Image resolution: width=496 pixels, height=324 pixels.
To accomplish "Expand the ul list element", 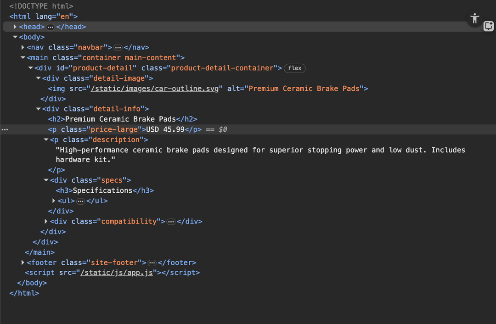I will (54, 201).
